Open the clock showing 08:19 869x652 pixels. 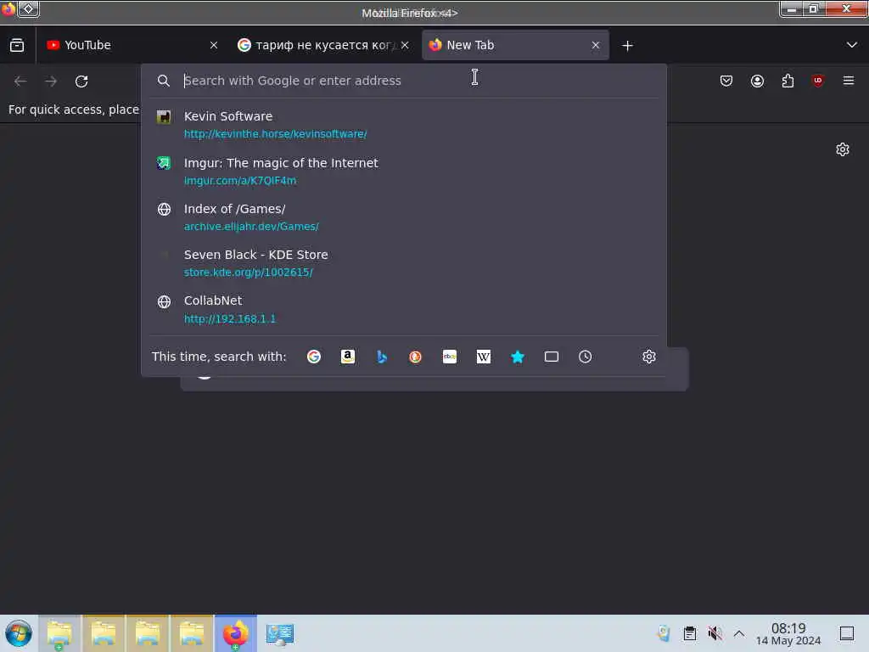click(788, 633)
